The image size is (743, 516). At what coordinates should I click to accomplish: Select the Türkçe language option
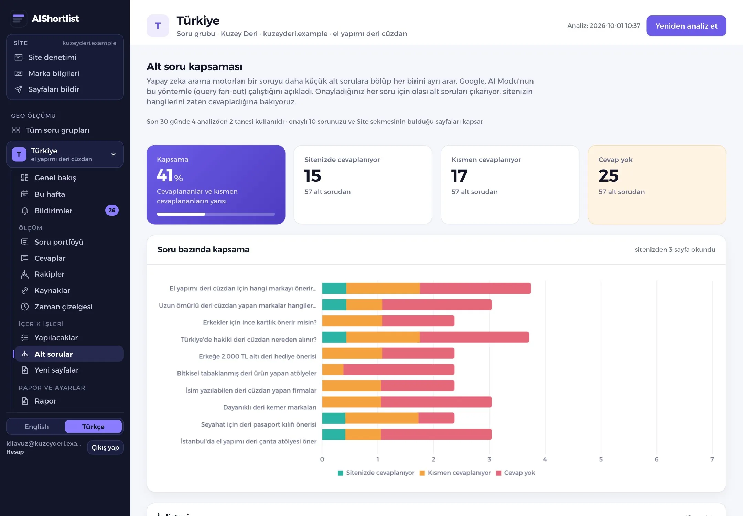click(93, 427)
